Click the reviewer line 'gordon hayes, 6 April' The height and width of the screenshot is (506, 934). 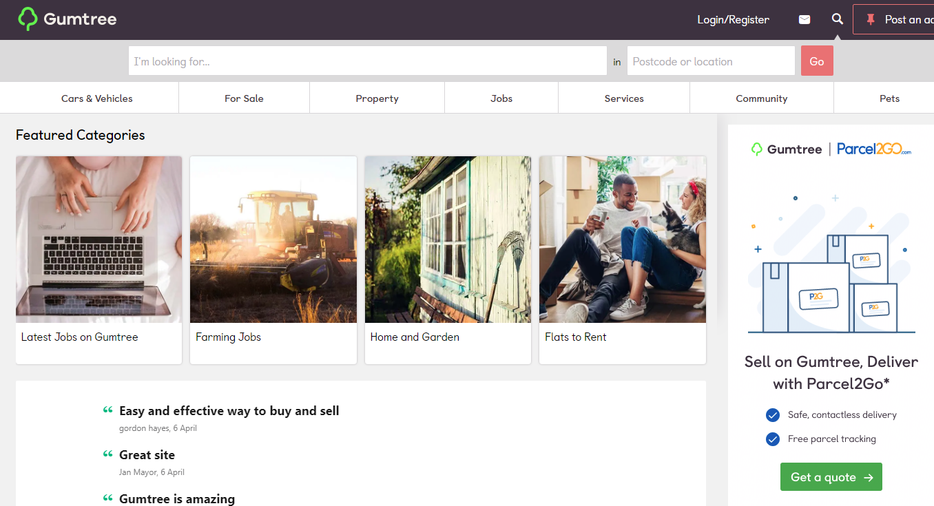point(158,428)
